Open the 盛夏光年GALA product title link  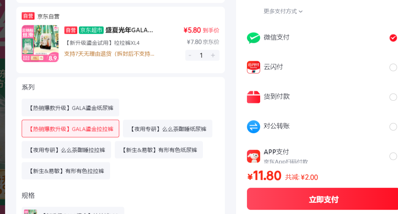pyautogui.click(x=129, y=30)
